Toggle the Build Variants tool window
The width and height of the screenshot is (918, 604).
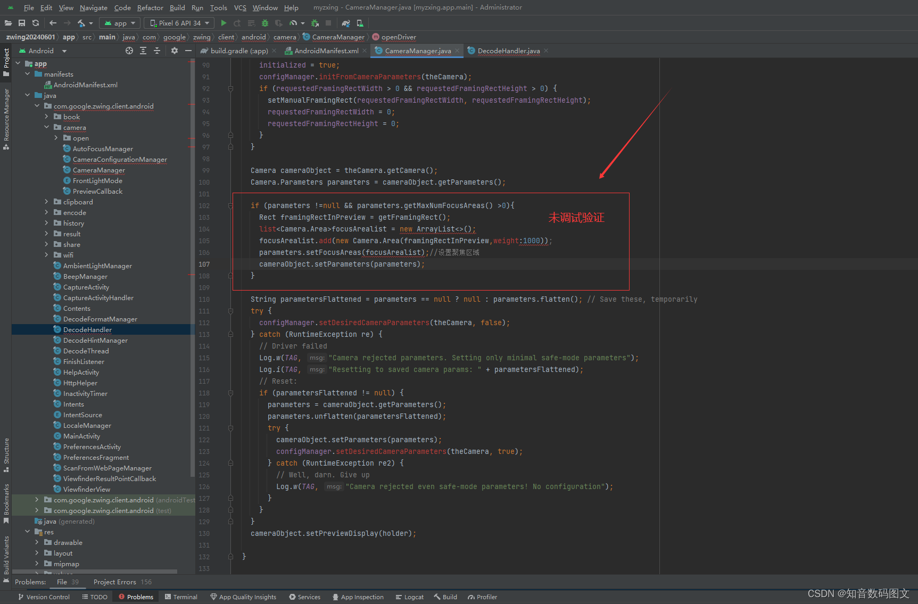[x=5, y=553]
